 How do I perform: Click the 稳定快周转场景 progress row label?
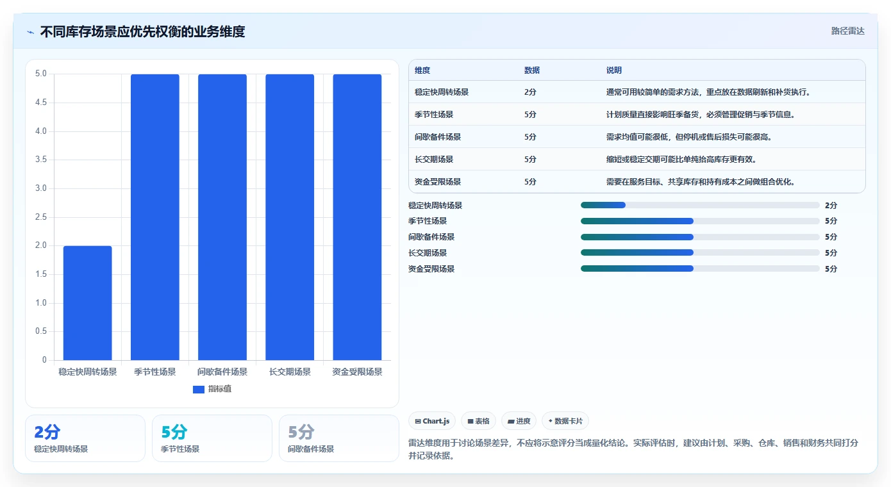435,206
